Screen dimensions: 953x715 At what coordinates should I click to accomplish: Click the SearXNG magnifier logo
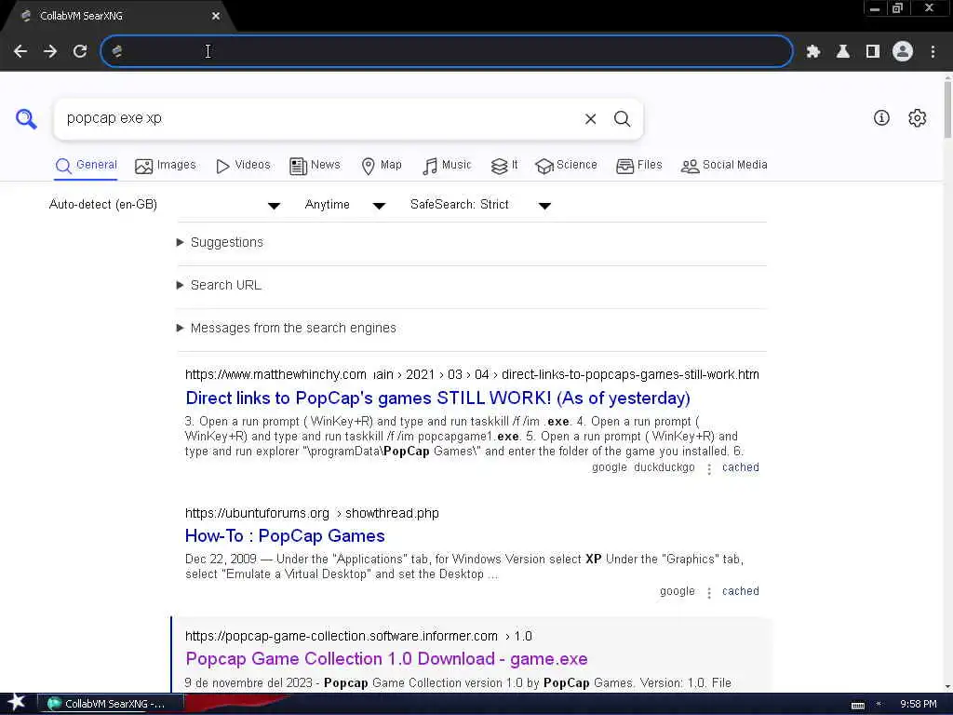point(26,118)
